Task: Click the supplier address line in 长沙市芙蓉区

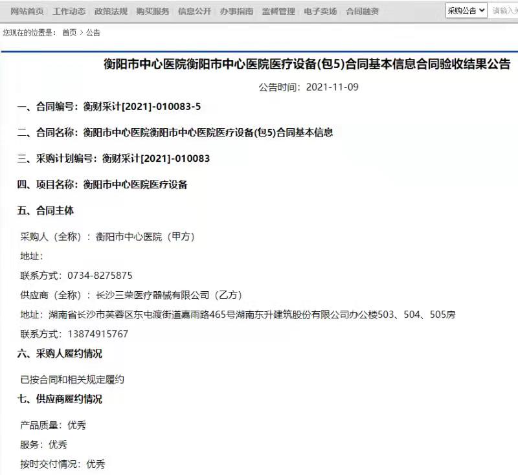Action: coord(238,315)
